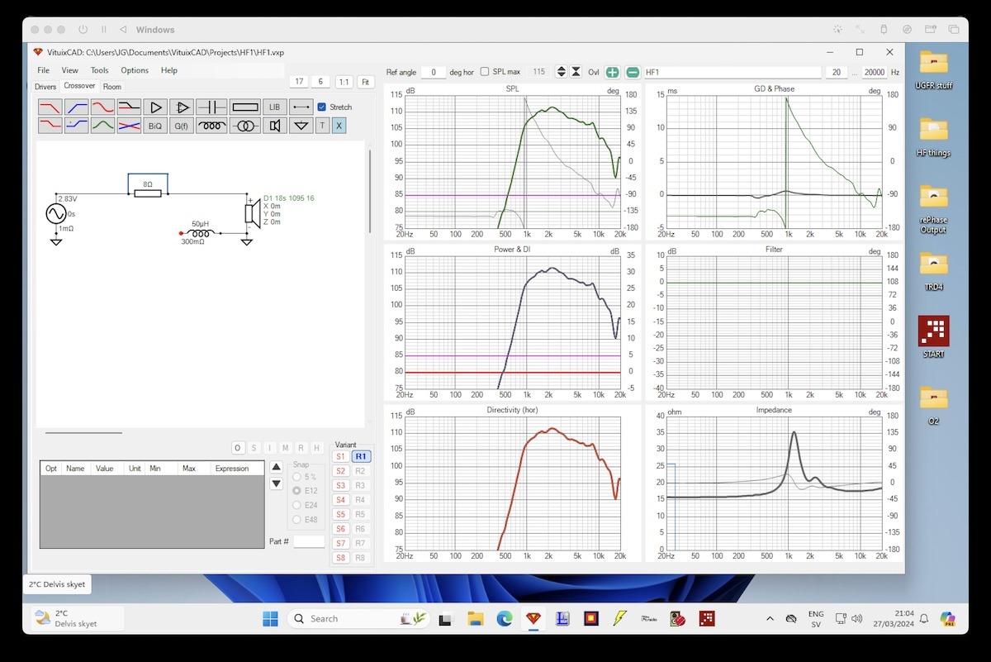The height and width of the screenshot is (662, 991).
Task: Click the Windows Start button in taskbar
Action: 270,618
